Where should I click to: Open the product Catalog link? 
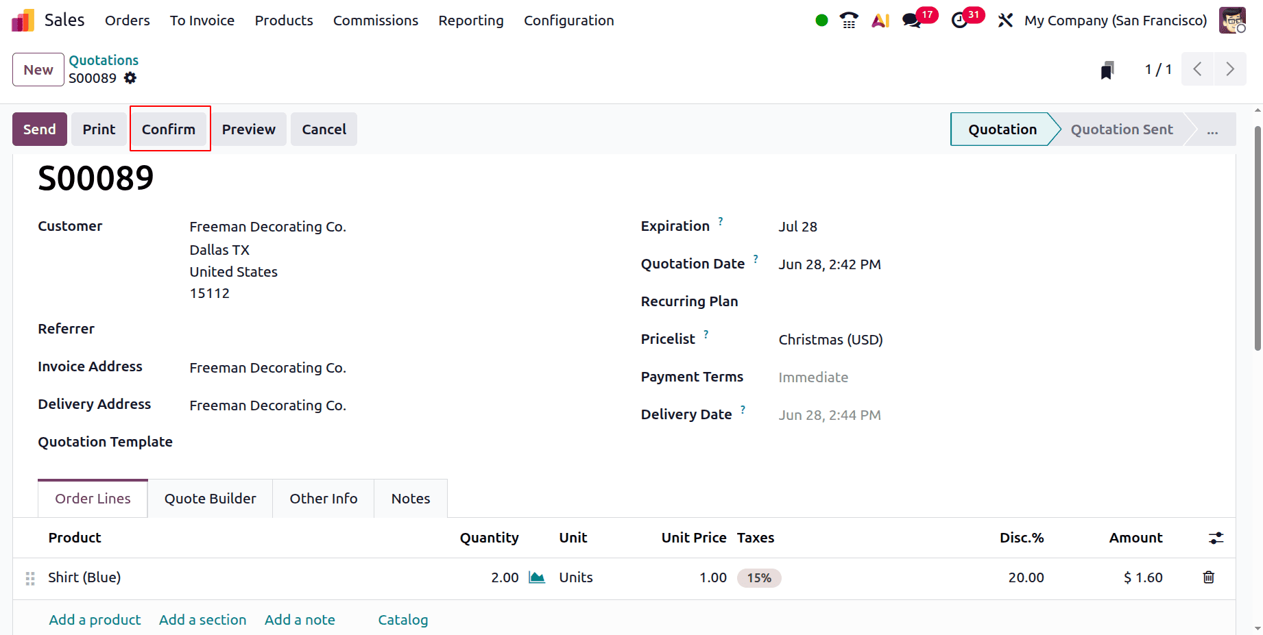coord(403,620)
